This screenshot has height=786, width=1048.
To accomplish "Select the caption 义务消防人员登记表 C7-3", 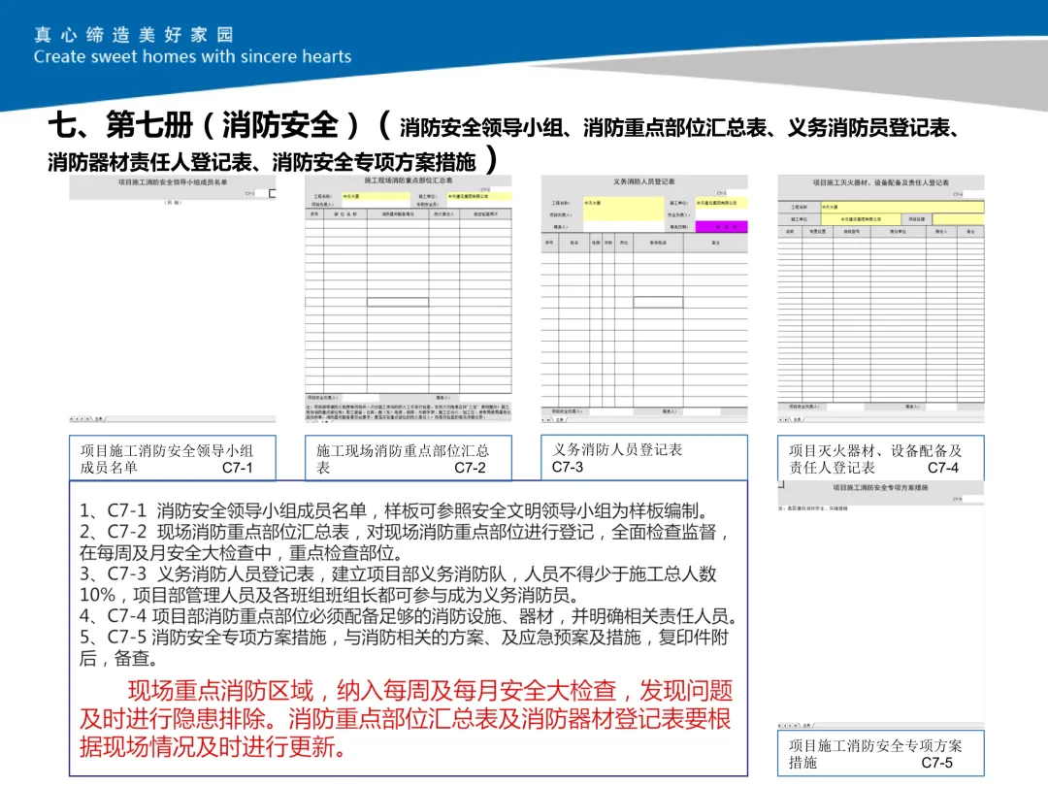I will click(x=644, y=458).
